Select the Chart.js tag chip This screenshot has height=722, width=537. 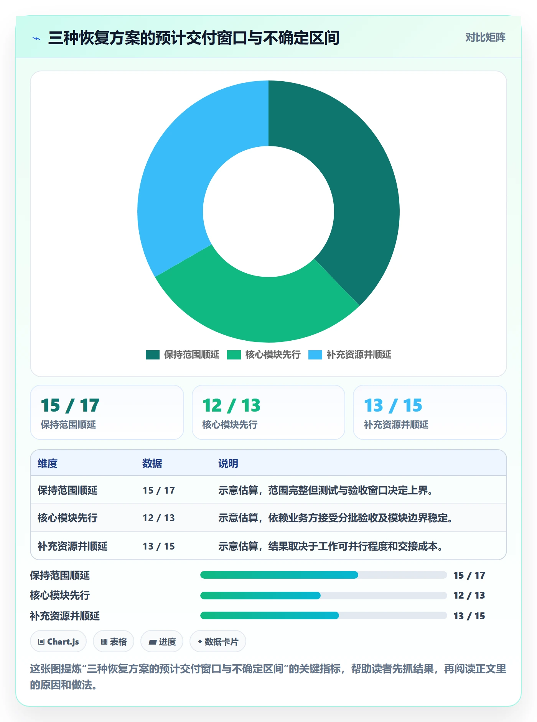point(58,641)
